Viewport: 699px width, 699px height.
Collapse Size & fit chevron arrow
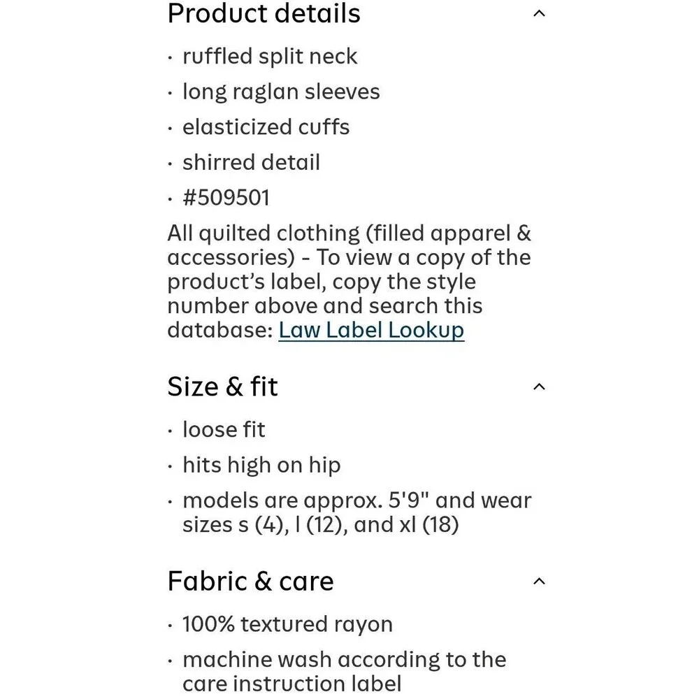[538, 387]
